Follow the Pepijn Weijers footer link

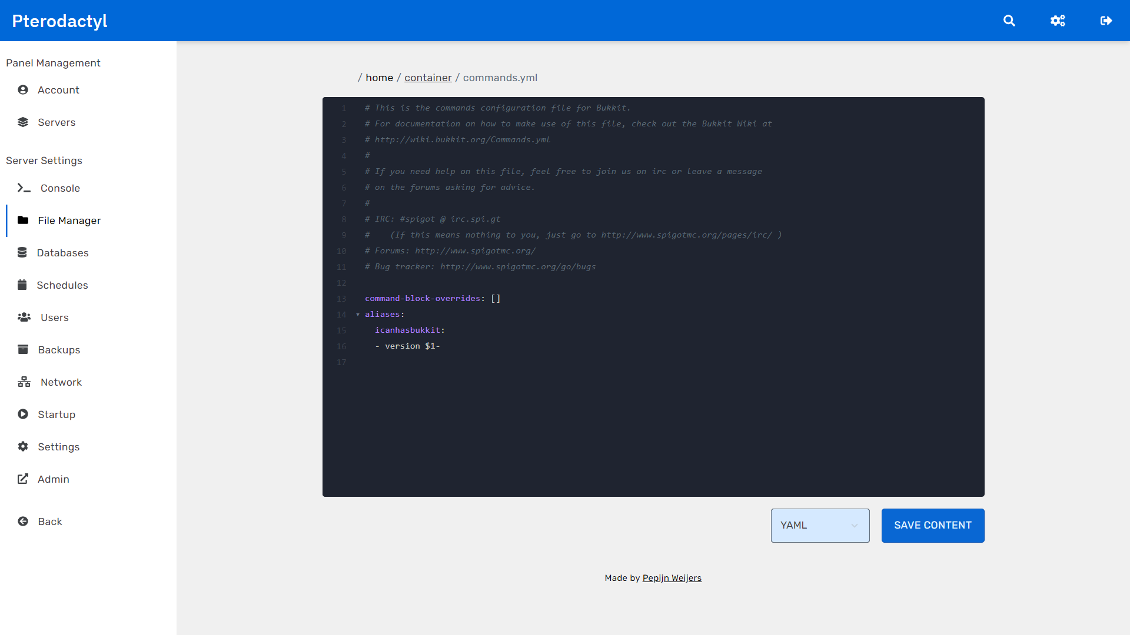[672, 578]
